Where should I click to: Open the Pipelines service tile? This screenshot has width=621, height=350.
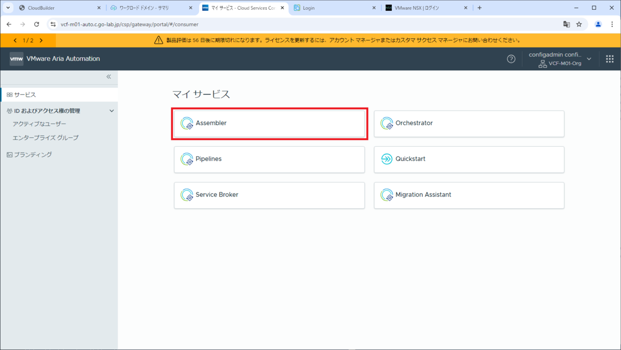click(x=269, y=159)
